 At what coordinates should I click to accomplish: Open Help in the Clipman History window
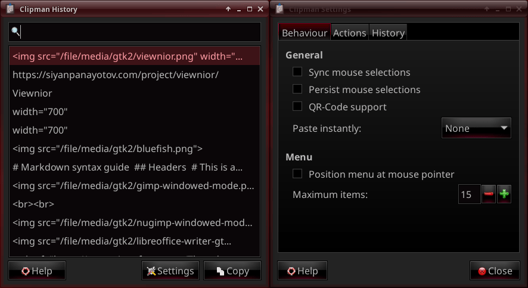click(x=37, y=271)
